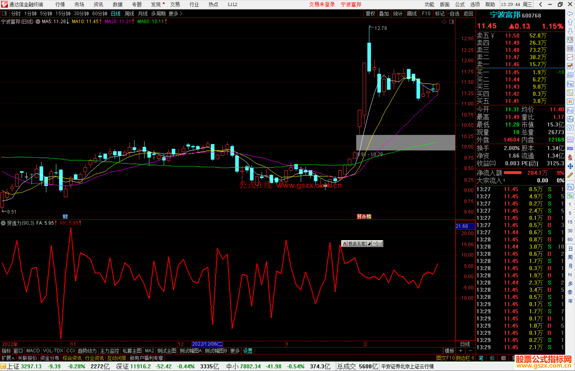This screenshot has height=371, width=575.
Task: Open the F10 company info sidebar icon
Action: (570, 84)
